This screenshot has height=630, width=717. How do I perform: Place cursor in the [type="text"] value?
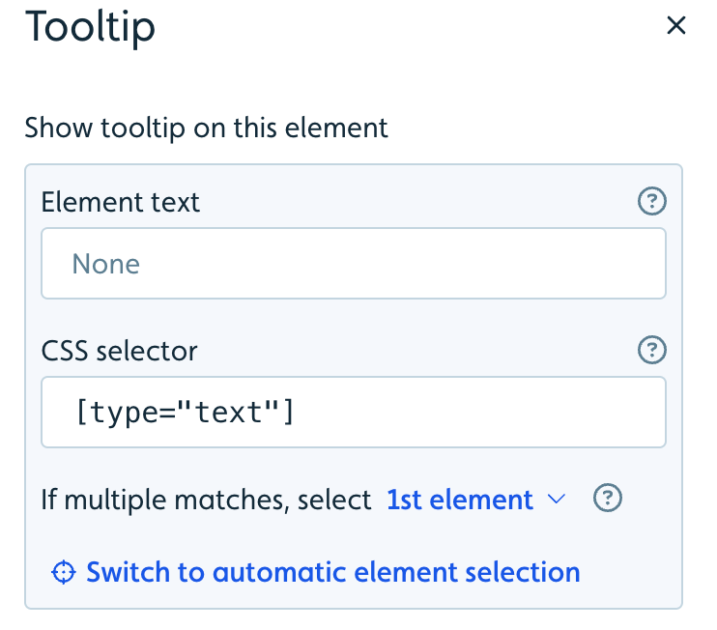[x=185, y=413]
